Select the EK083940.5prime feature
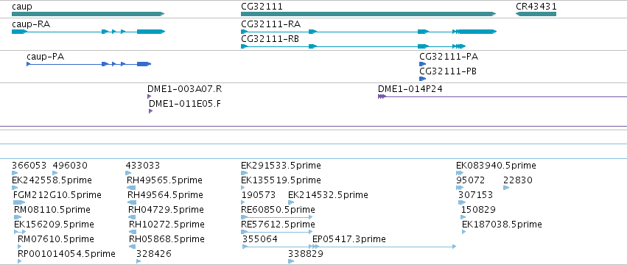The width and height of the screenshot is (627, 265). click(460, 173)
